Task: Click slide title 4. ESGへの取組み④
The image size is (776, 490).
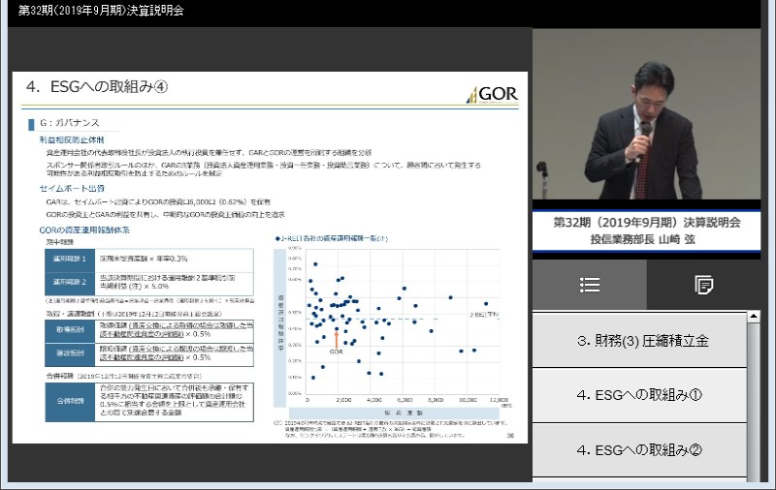Action: [x=97, y=87]
